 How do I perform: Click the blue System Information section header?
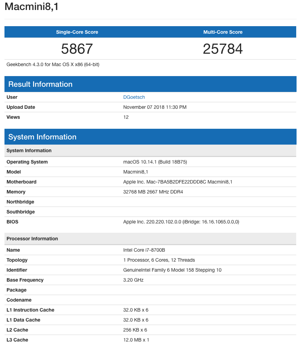pos(150,137)
